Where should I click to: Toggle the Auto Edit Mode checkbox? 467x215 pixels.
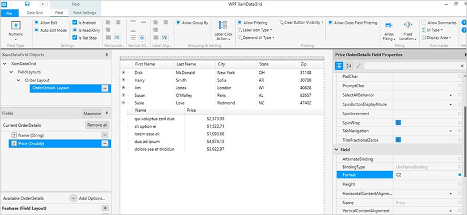(x=36, y=30)
